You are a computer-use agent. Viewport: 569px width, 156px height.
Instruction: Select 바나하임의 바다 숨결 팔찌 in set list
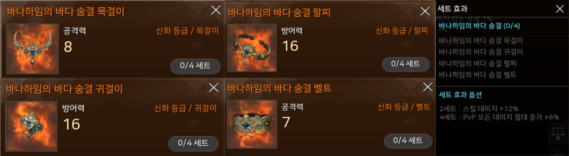[478, 63]
